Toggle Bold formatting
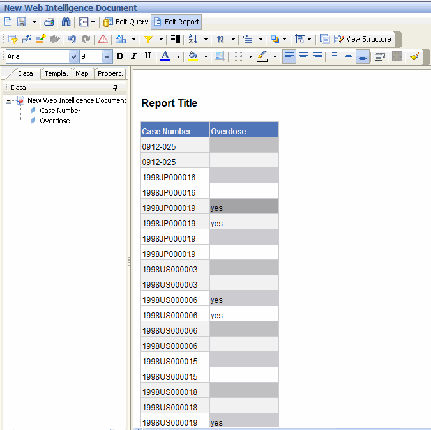431x430 pixels. point(119,56)
